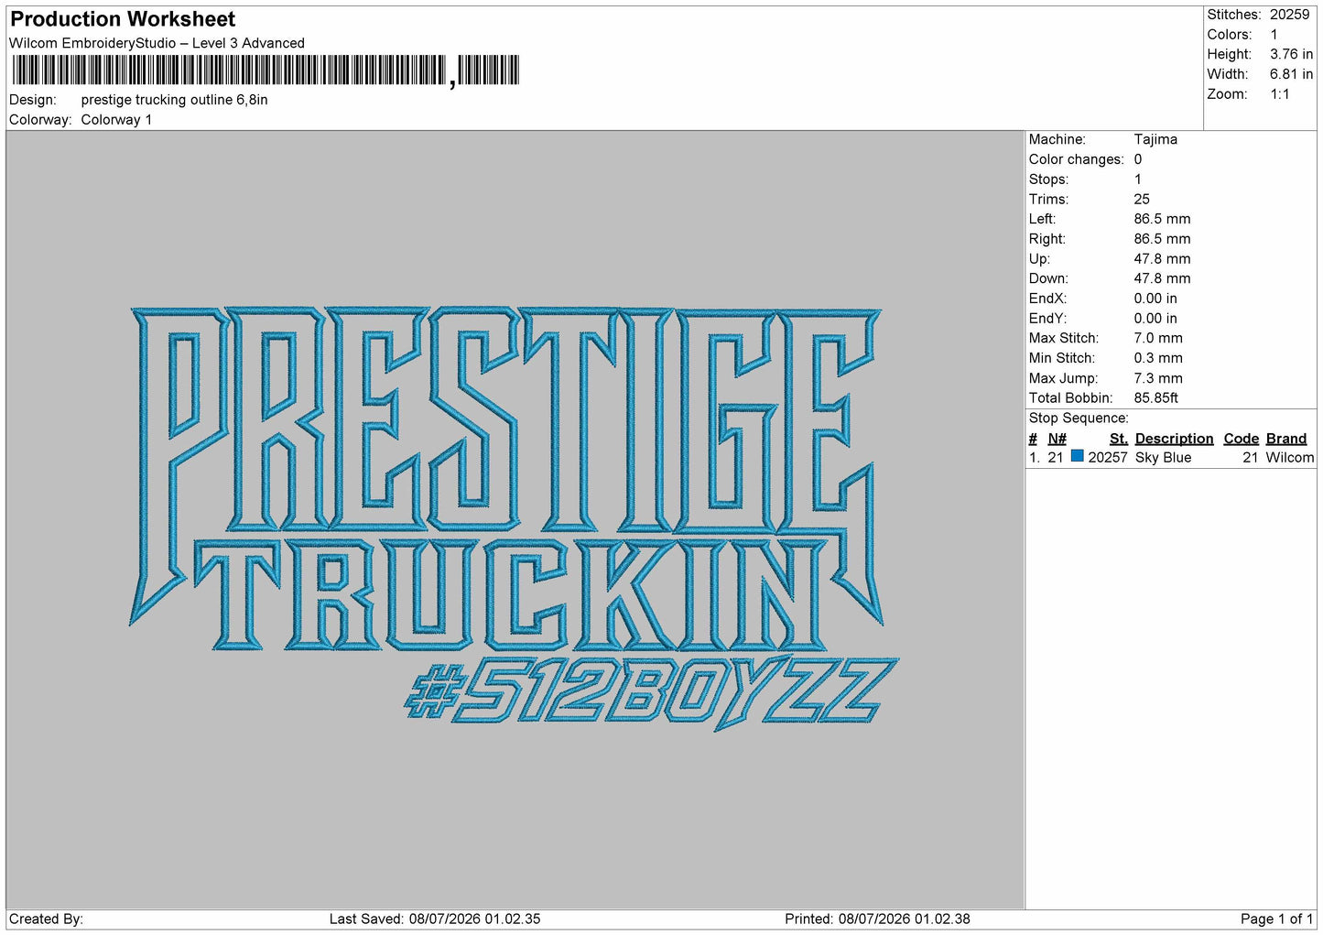This screenshot has height=935, width=1323.
Task: Select 'Wilcom EmbroideryStudio – Level 3 Advanced' text
Action: click(x=157, y=43)
